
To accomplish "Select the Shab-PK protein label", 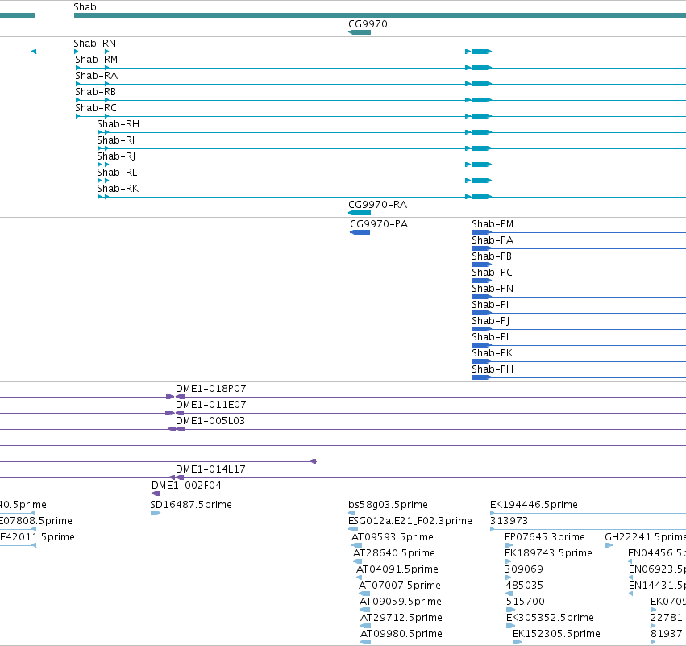I will tap(493, 354).
